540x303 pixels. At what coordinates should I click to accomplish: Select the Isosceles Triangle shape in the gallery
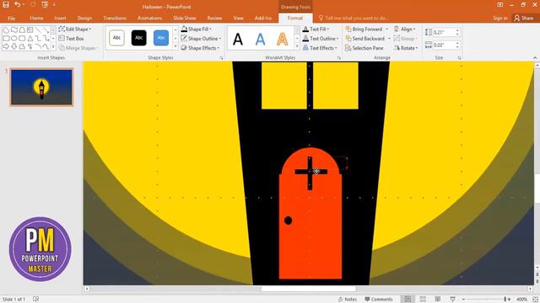pos(30,38)
